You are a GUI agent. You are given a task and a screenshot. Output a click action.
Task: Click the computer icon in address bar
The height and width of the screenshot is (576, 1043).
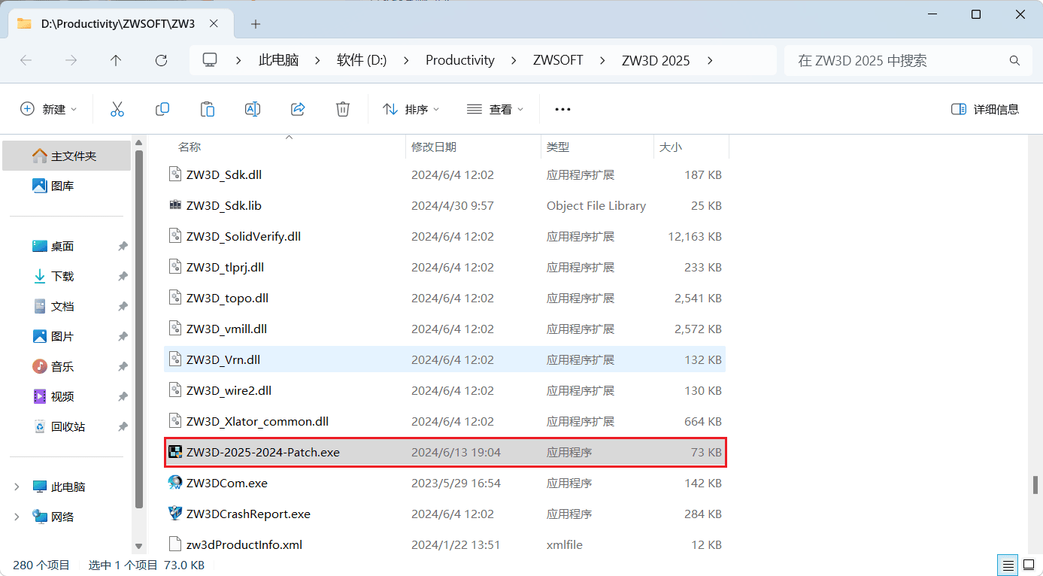[x=210, y=60]
